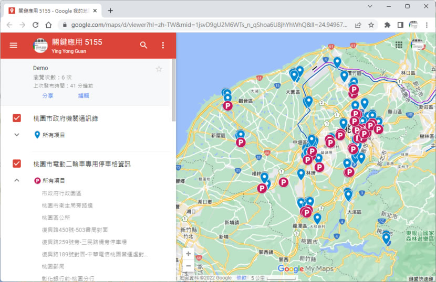
Task: Bookmark this page using the address bar star
Action: [x=371, y=25]
